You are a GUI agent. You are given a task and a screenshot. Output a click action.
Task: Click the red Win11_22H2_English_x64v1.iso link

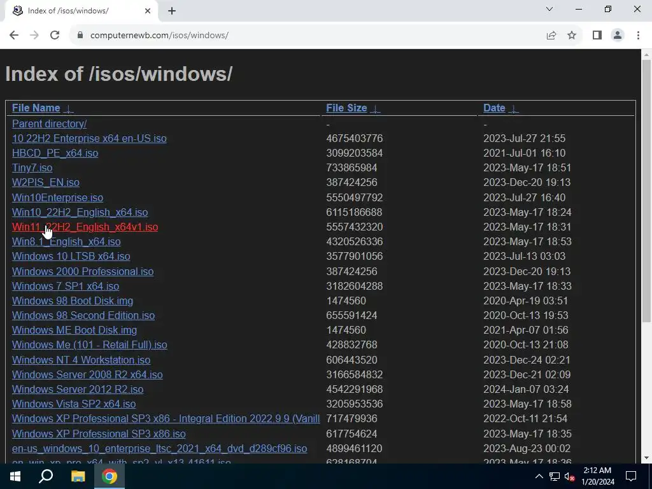(x=85, y=227)
